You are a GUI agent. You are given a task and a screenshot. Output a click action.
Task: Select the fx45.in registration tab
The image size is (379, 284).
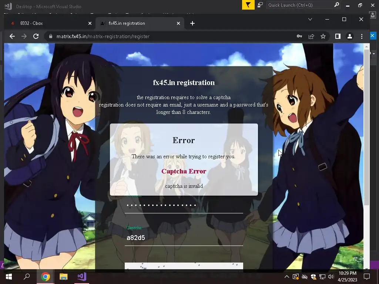click(140, 23)
